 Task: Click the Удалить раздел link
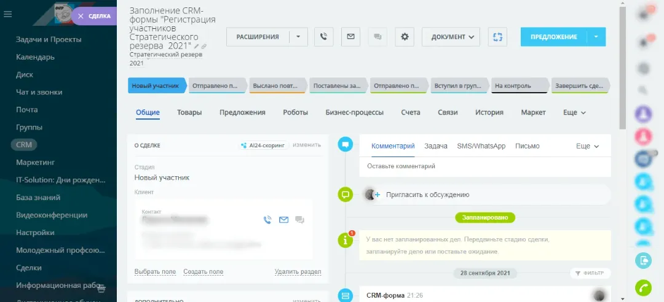pyautogui.click(x=298, y=271)
